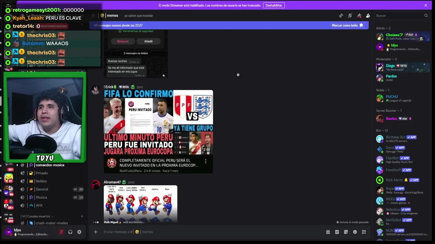Toggle the member list icon
This screenshot has width=435, height=244.
point(368,16)
